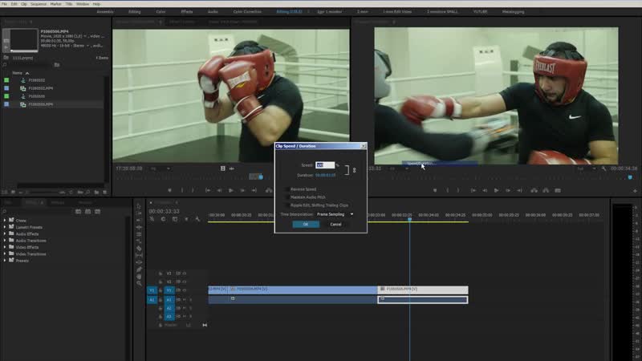Click expand-all icon at Master track
642x361 pixels.
coord(205,325)
